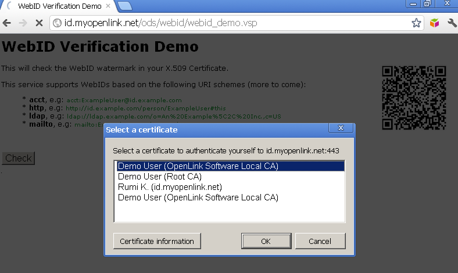Click the Check button on the page
The image size is (458, 273).
coord(19,159)
